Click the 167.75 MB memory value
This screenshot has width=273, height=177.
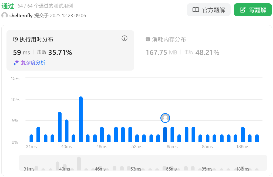[161, 53]
